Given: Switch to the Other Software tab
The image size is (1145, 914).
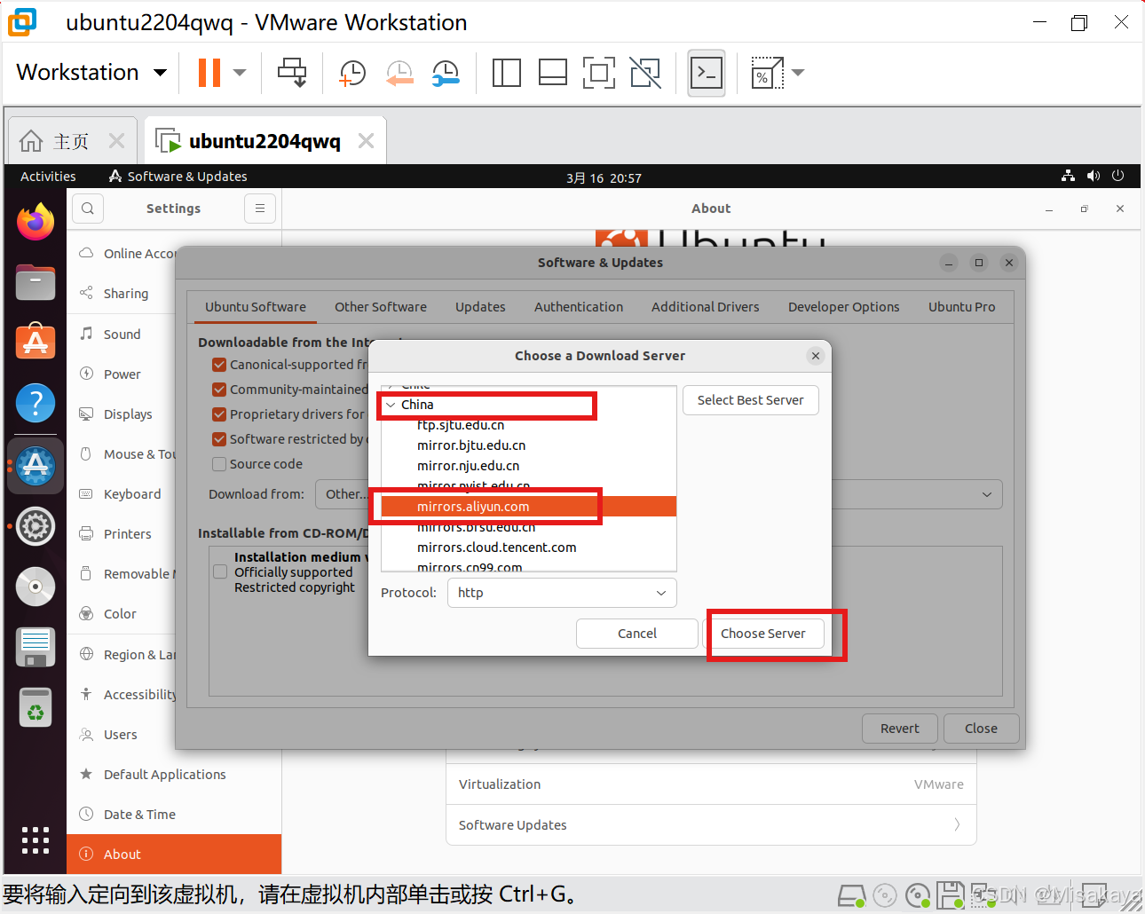Looking at the screenshot, I should (380, 307).
